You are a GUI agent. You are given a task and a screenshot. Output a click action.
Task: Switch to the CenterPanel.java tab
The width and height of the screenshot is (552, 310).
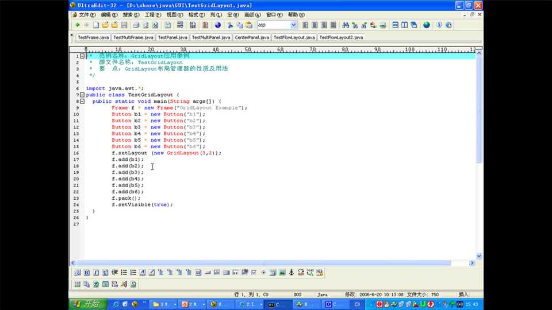252,37
